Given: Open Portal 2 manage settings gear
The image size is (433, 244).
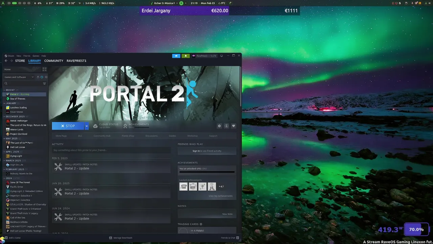Looking at the screenshot, I should point(219,126).
